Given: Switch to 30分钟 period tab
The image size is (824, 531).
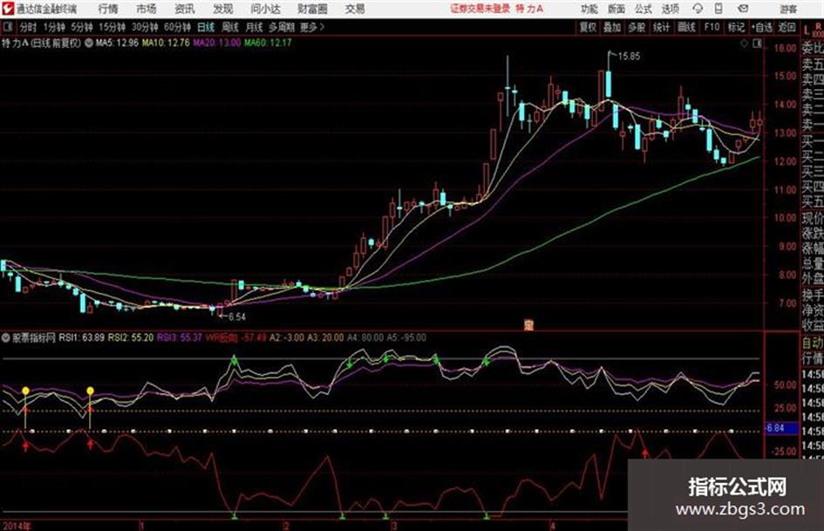Looking at the screenshot, I should pyautogui.click(x=145, y=27).
